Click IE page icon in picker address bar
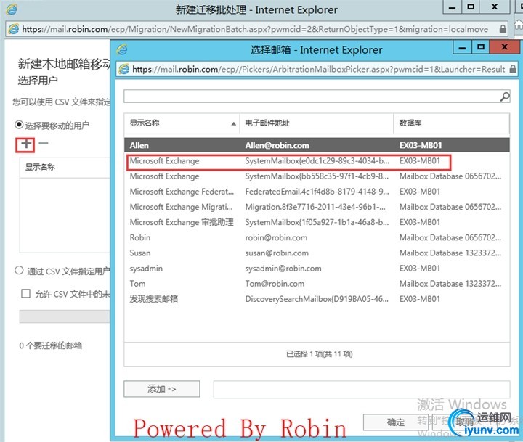Image resolution: width=523 pixels, height=442 pixels. point(124,70)
